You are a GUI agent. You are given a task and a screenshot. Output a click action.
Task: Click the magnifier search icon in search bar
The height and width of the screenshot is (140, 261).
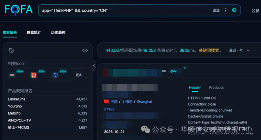click(x=234, y=10)
